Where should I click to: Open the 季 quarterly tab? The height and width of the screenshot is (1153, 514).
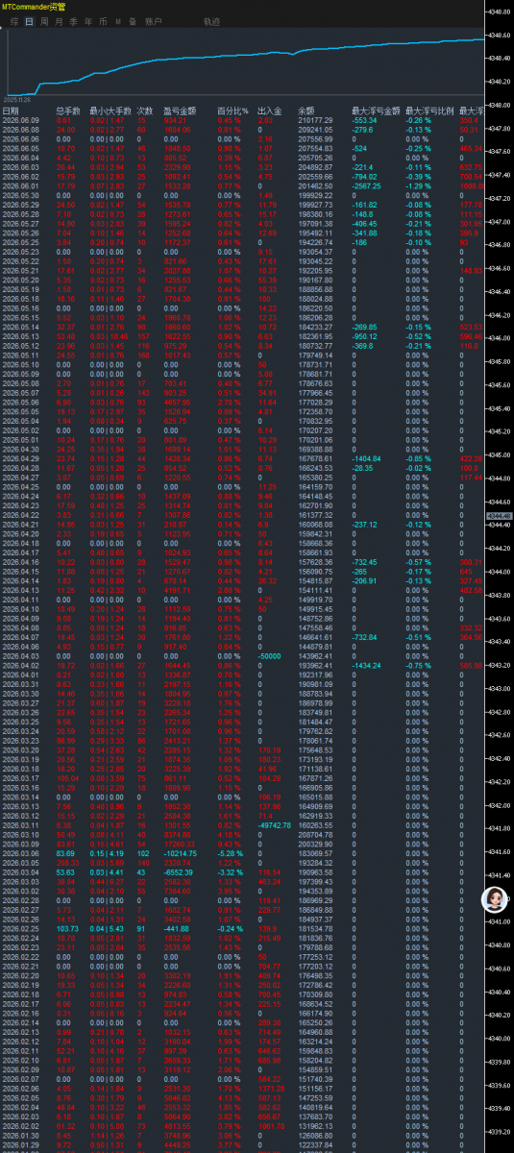coord(74,20)
